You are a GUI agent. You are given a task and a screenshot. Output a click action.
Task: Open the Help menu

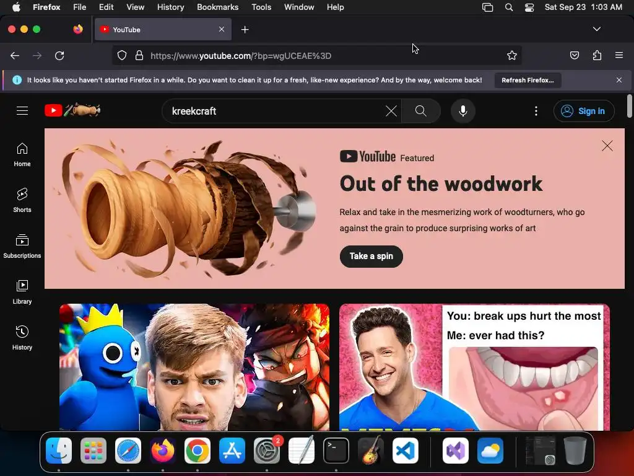click(x=335, y=7)
